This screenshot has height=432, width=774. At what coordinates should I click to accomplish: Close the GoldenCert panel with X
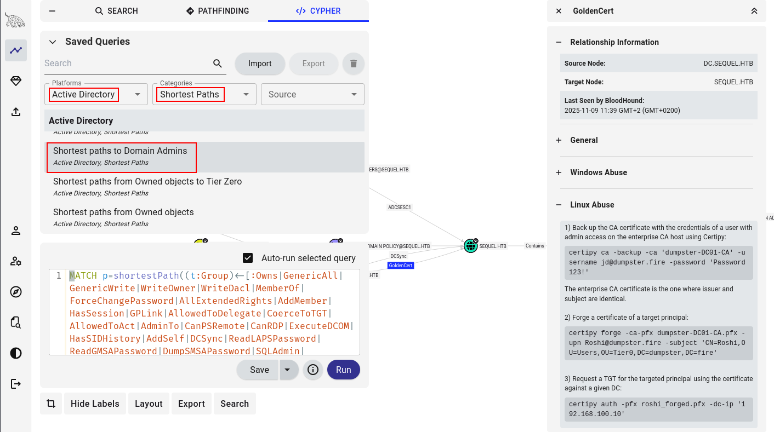559,11
